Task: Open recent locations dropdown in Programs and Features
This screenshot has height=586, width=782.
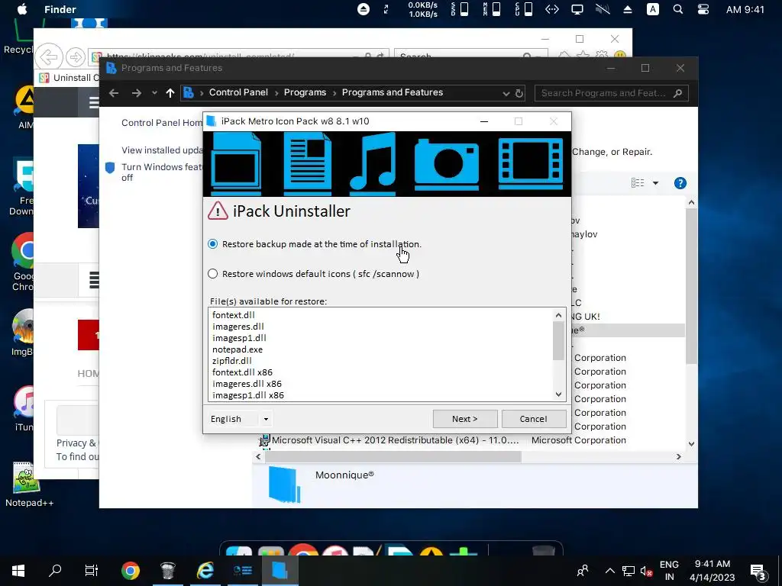Action: coord(154,92)
